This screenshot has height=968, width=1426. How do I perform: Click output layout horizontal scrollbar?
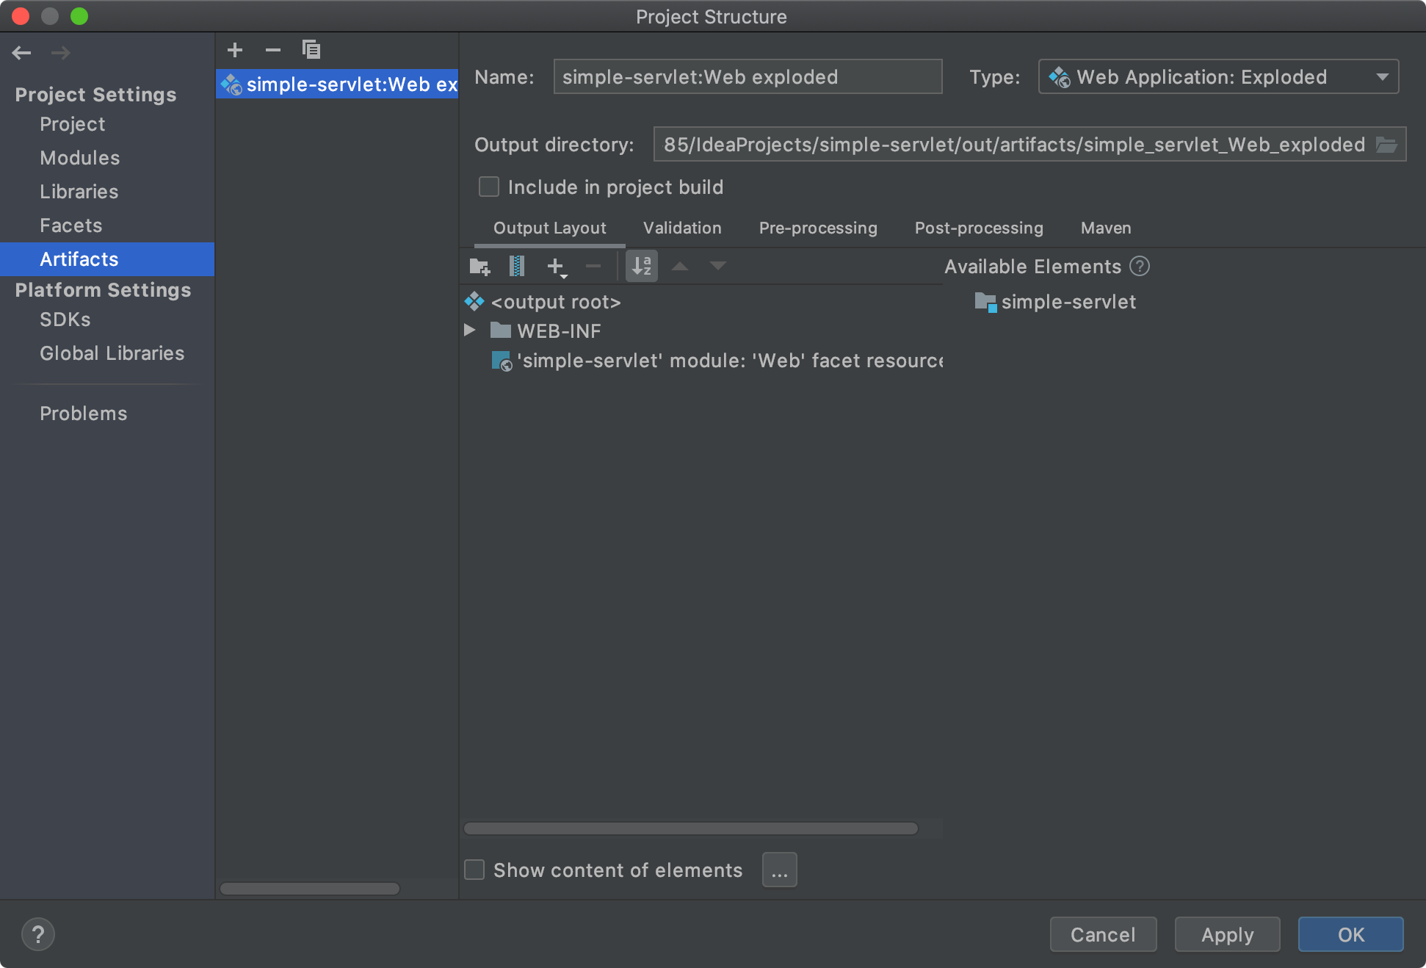tap(690, 828)
